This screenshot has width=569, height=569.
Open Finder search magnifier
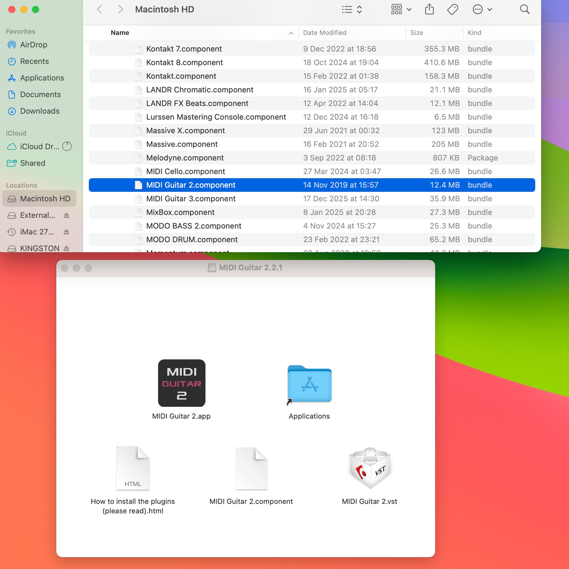524,9
